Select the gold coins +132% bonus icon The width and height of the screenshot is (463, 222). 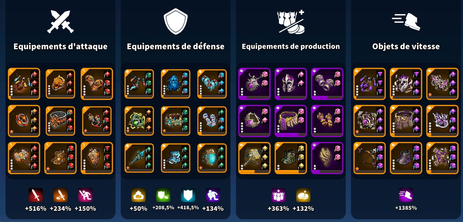pos(303,195)
